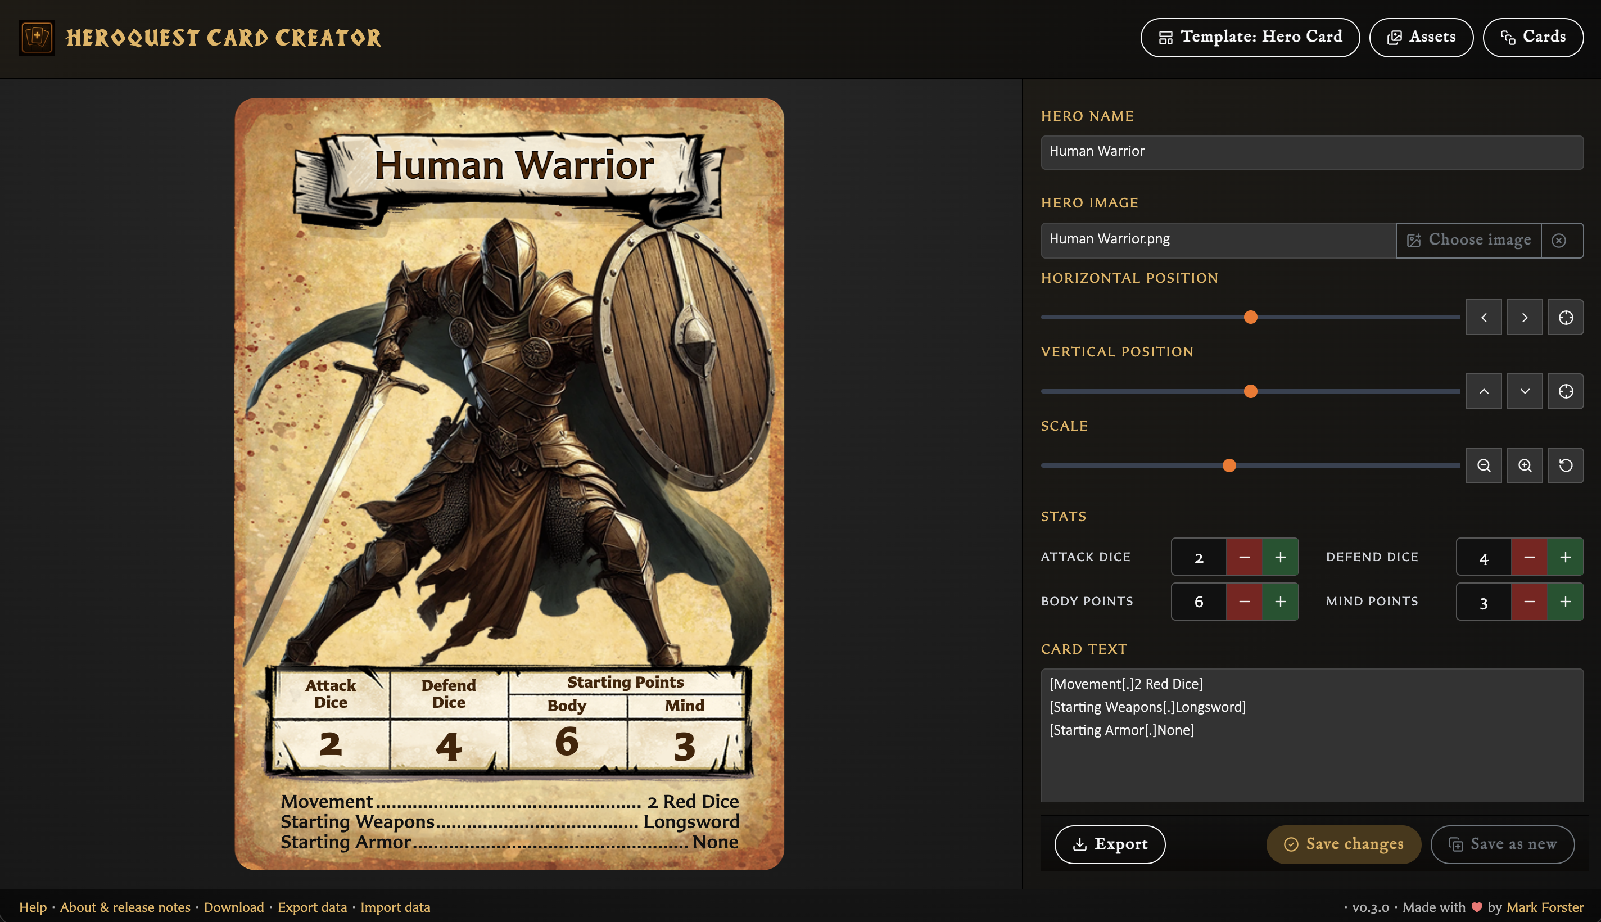Move hero image down arrow
The image size is (1601, 922).
pos(1525,391)
